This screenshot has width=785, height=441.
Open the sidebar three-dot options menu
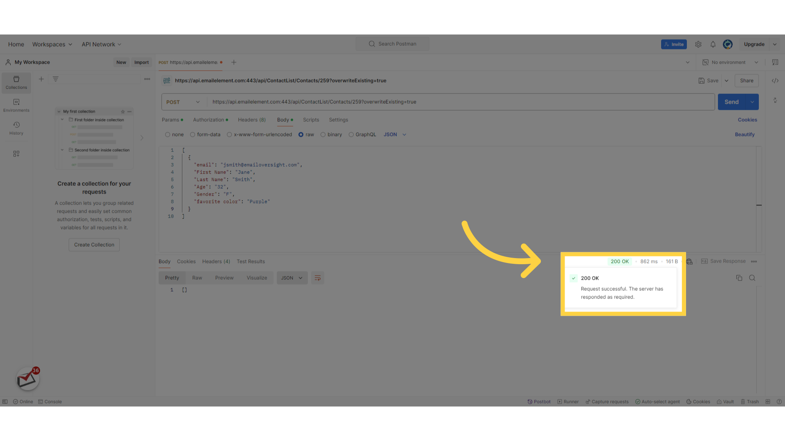pos(147,79)
